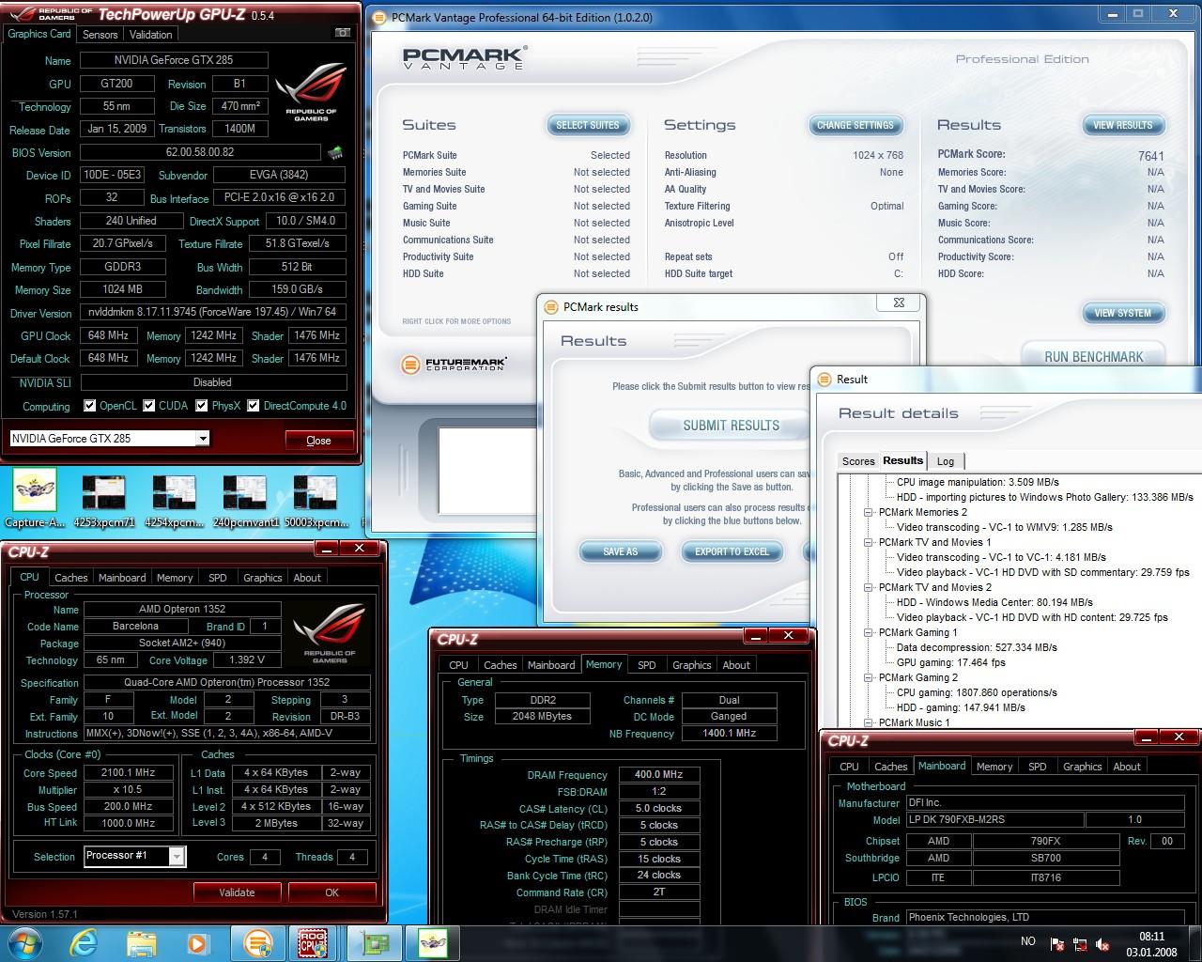Close the CPU-Z Mainboard window

pos(1179,737)
